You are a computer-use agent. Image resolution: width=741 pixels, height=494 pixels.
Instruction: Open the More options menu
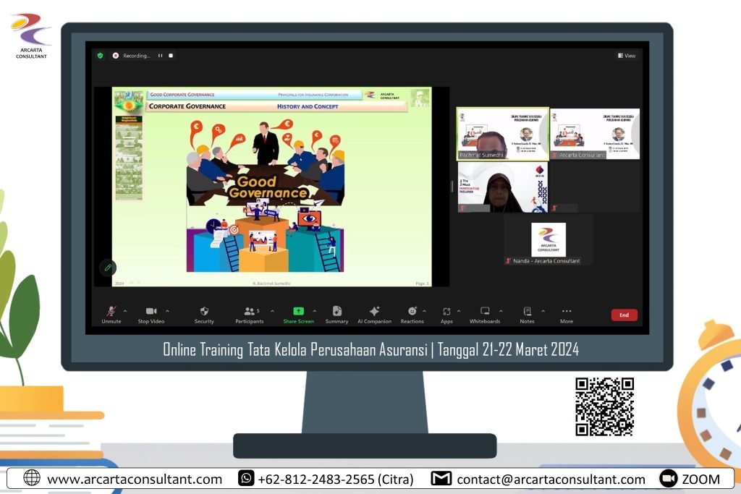pos(567,311)
